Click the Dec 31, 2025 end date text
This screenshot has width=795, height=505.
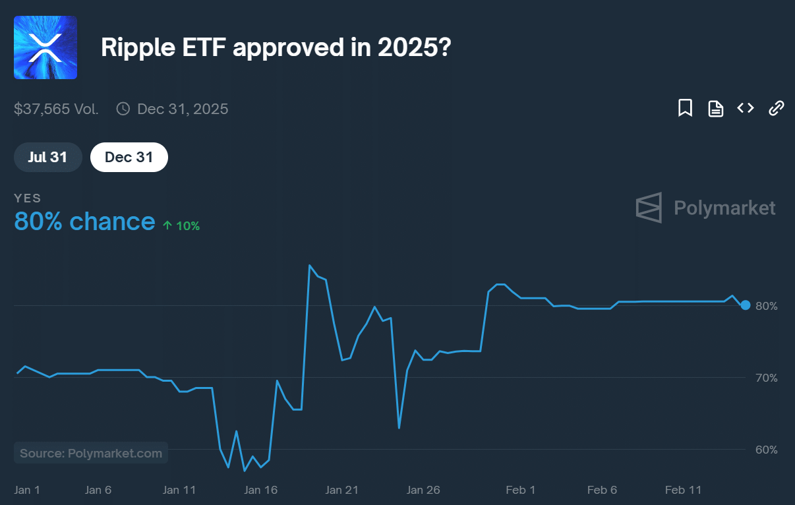183,109
